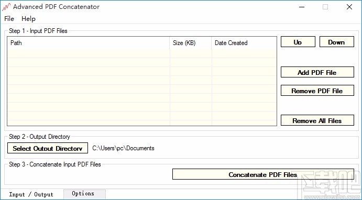Open the File menu
The width and height of the screenshot is (362, 200).
coord(9,19)
